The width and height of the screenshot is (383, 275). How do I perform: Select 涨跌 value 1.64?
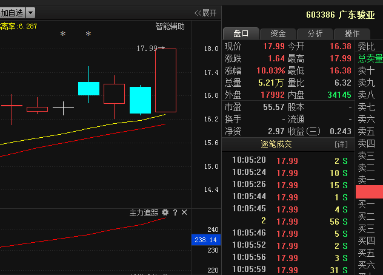[x=276, y=58]
